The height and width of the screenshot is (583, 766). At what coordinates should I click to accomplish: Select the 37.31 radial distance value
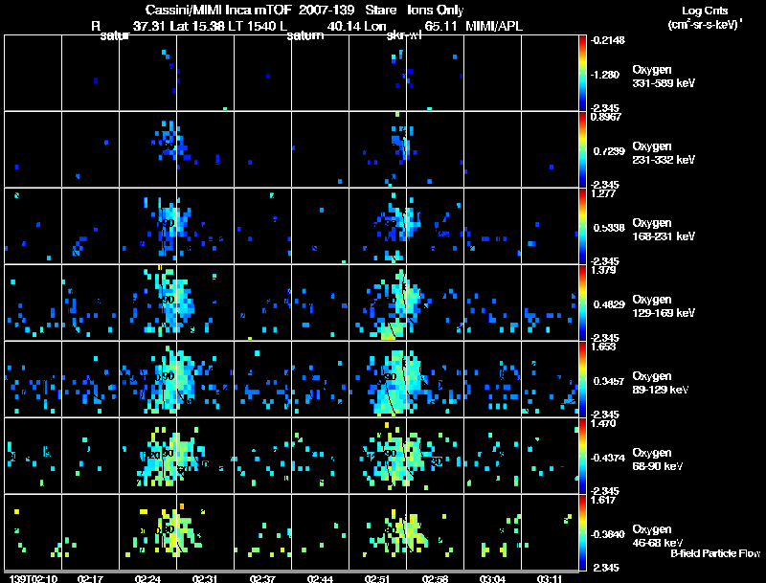click(x=149, y=27)
